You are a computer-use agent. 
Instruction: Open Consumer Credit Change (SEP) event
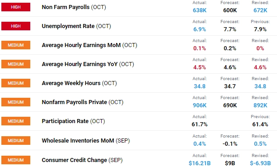coord(82,160)
